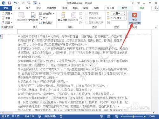Switch to Web Layout view icon
This screenshot has width=159, height=119.
point(116,116)
